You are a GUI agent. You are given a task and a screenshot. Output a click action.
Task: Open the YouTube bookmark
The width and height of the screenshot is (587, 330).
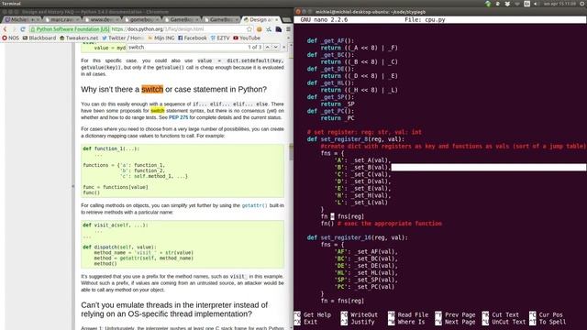coord(247,38)
